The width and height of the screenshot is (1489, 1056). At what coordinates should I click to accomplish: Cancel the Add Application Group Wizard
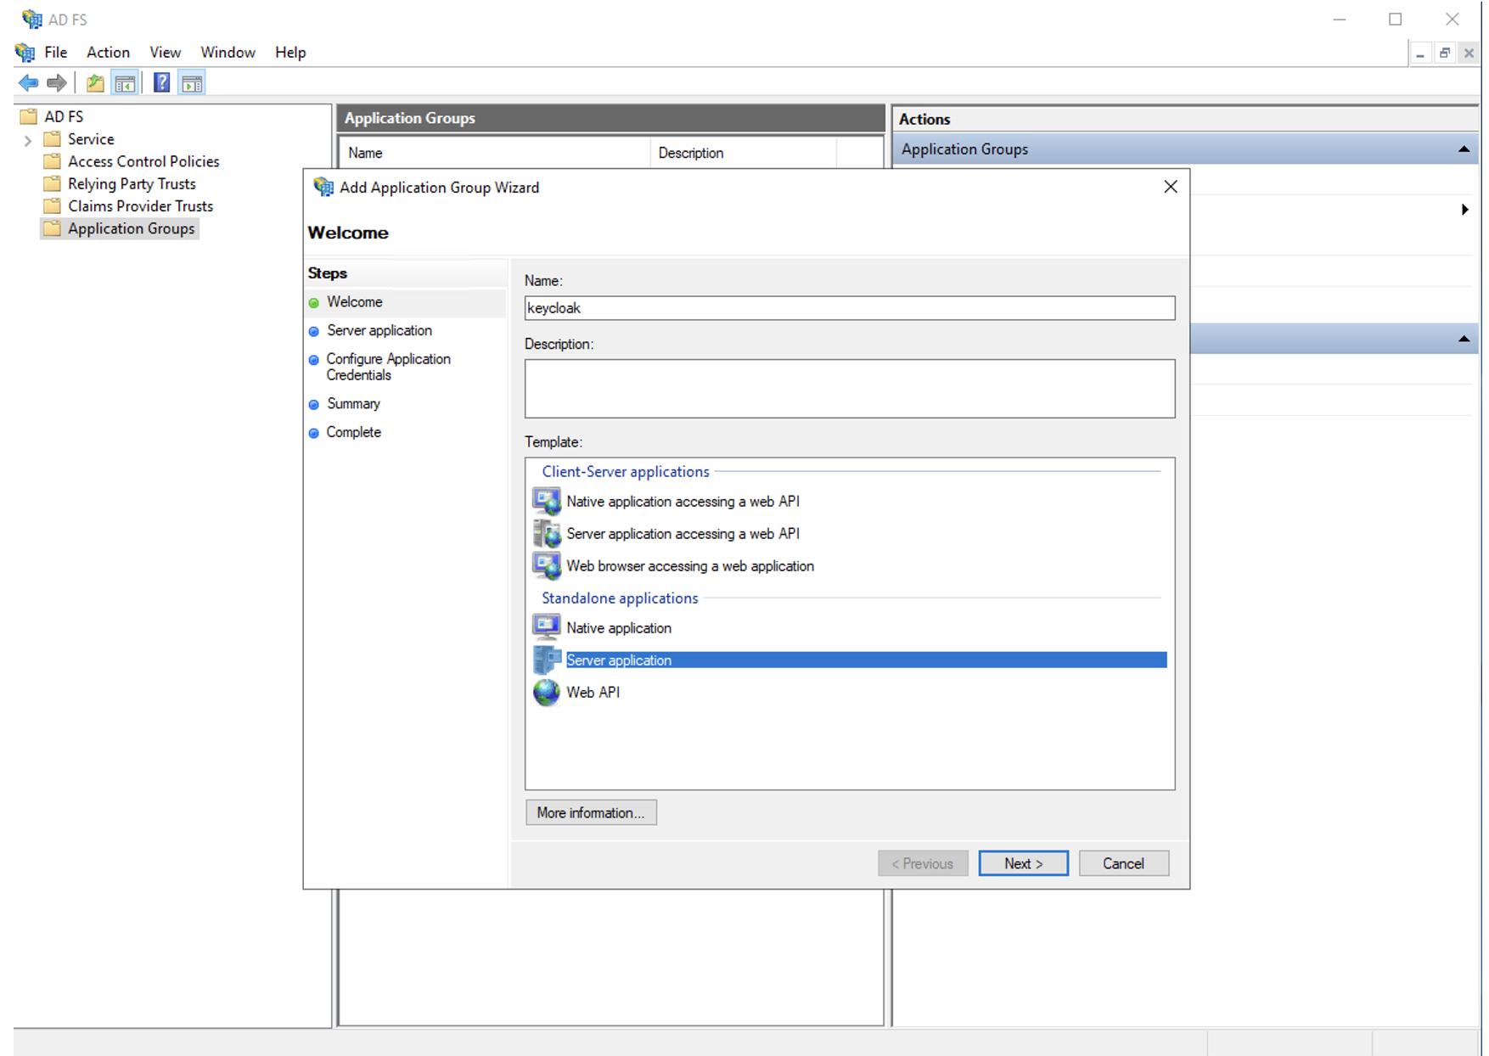click(1123, 863)
